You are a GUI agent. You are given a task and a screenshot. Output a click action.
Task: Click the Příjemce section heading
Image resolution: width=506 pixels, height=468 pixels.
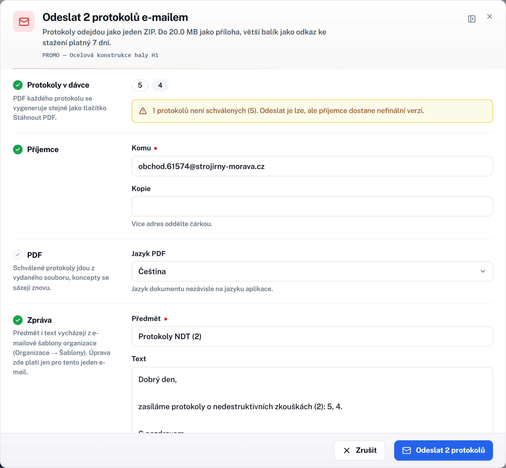pos(43,149)
